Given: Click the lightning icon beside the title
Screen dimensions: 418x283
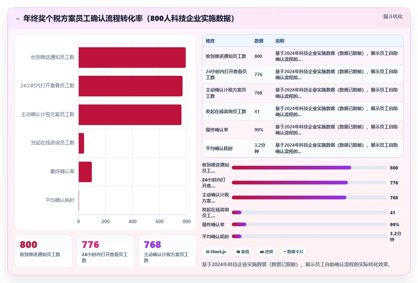Looking at the screenshot, I should pyautogui.click(x=18, y=19).
